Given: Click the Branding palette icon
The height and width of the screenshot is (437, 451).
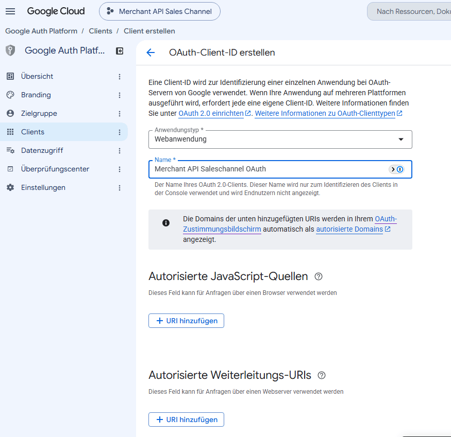Looking at the screenshot, I should [10, 95].
